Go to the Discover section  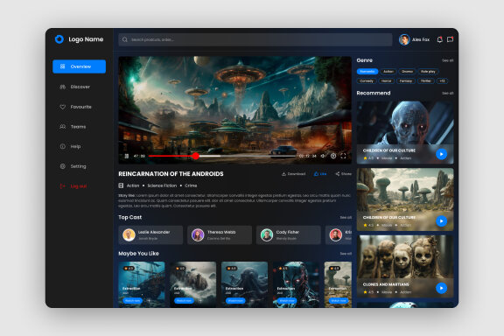pos(80,87)
